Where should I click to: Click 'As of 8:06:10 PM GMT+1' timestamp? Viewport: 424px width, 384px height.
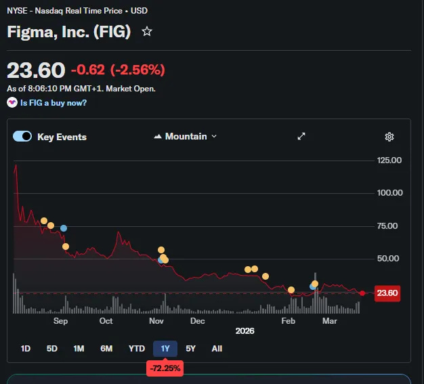click(x=55, y=89)
